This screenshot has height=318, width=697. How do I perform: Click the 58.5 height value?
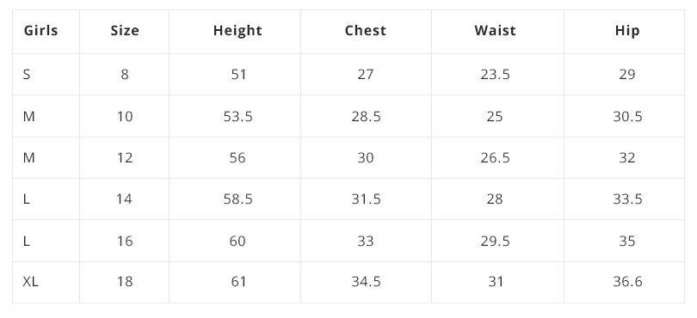click(x=237, y=199)
